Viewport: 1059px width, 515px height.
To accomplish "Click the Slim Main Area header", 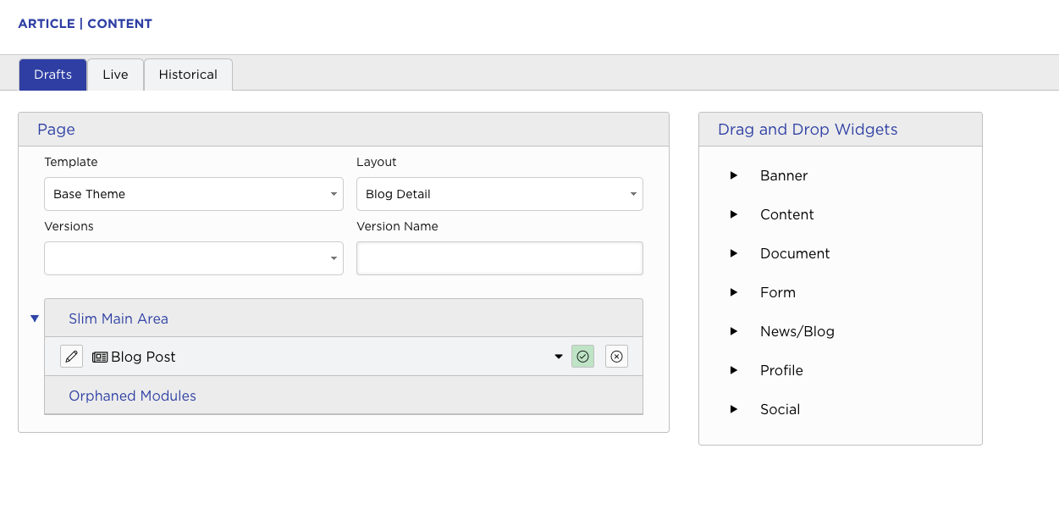I will click(344, 318).
